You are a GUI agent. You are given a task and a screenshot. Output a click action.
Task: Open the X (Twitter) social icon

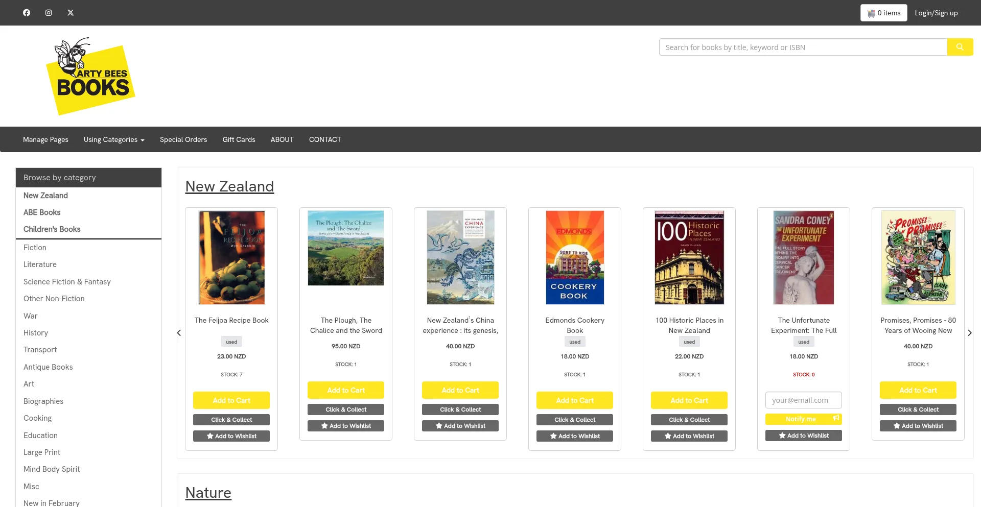click(x=71, y=13)
